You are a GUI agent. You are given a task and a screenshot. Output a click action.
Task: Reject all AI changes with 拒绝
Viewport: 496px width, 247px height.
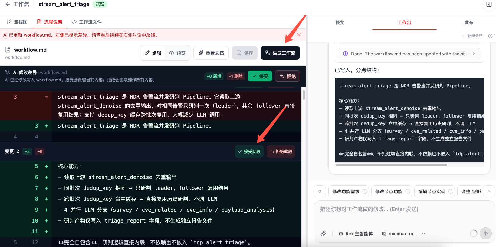[287, 76]
